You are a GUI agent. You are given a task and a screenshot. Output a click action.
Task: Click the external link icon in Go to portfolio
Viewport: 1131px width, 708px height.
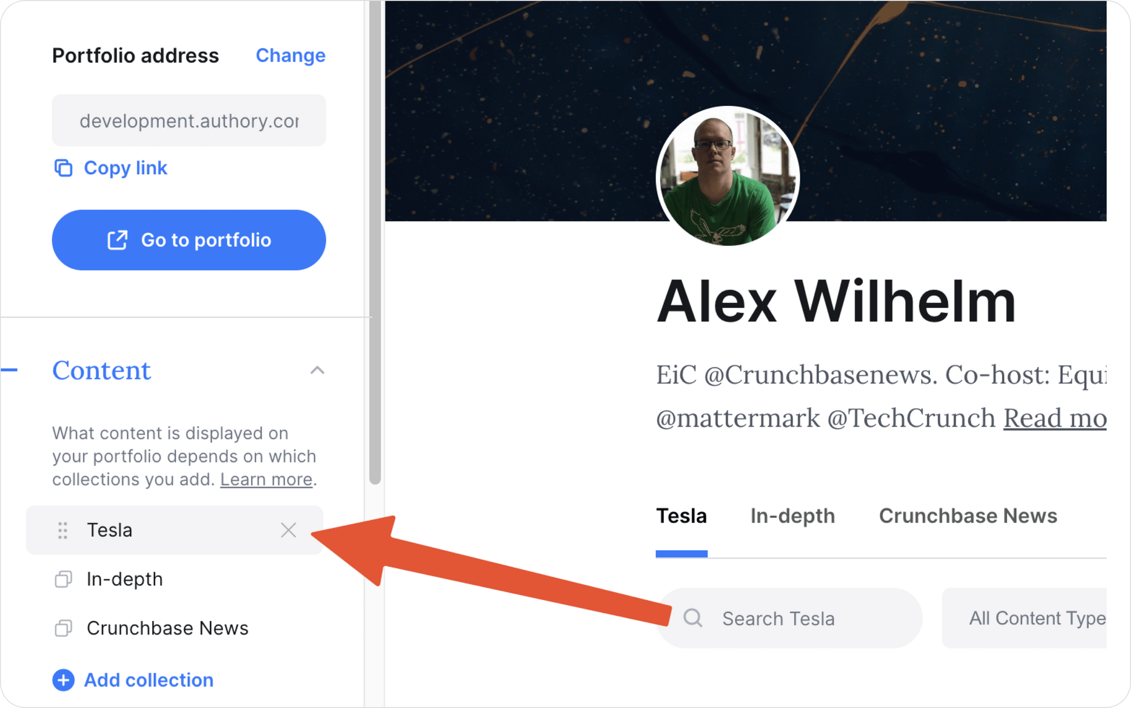click(x=118, y=240)
